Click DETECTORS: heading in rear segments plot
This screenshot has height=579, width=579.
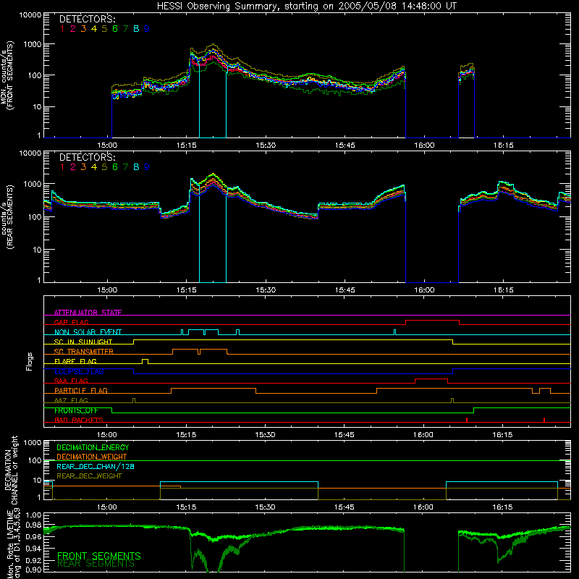(x=87, y=157)
